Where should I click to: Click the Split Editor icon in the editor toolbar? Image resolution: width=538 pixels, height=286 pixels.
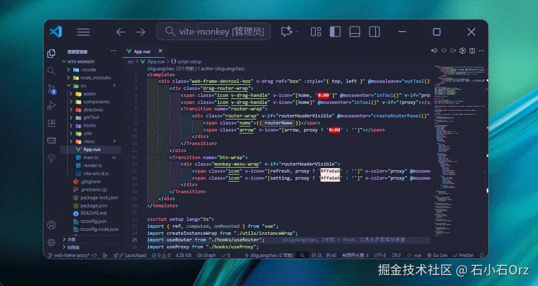(x=472, y=51)
